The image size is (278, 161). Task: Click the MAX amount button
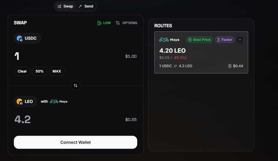pyautogui.click(x=57, y=71)
